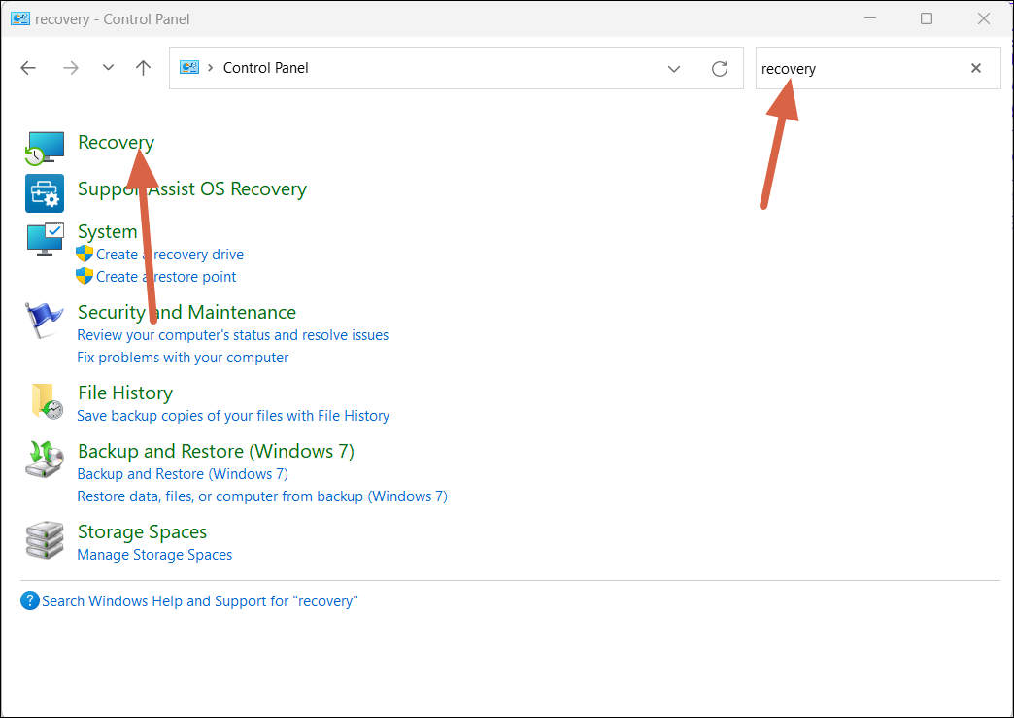Go up one folder level
The width and height of the screenshot is (1014, 718).
[144, 68]
